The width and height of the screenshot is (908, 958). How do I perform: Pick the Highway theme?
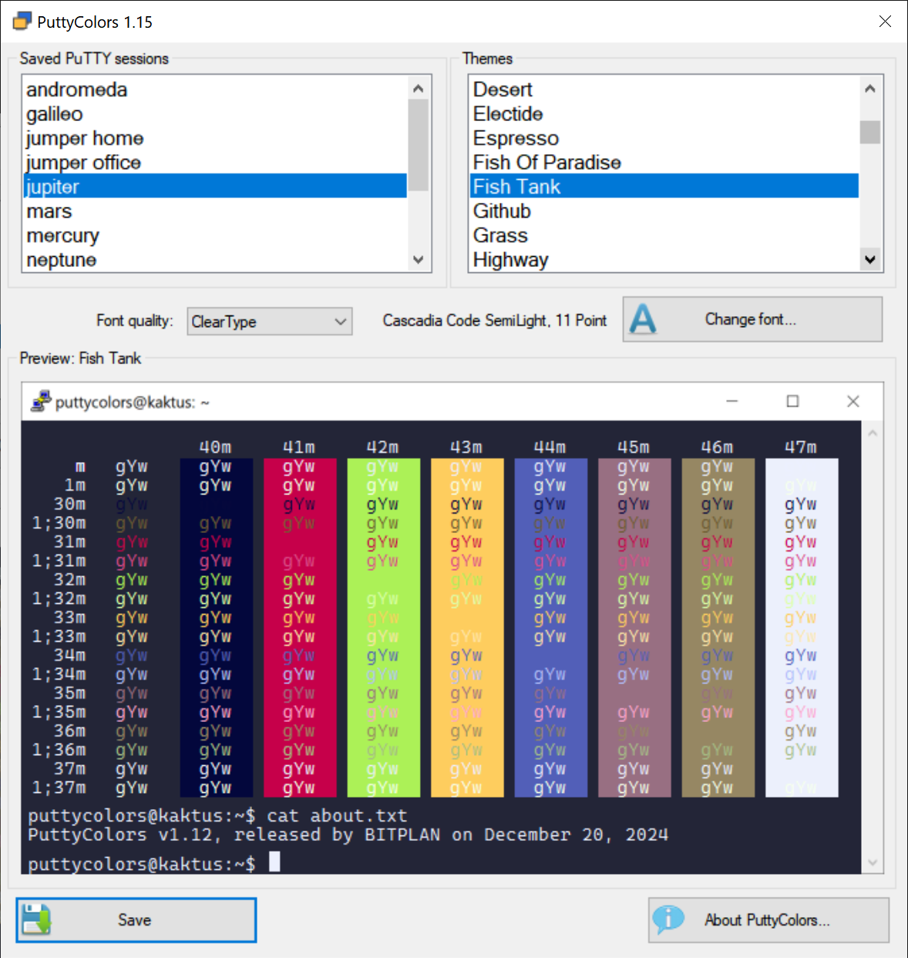pos(510,260)
